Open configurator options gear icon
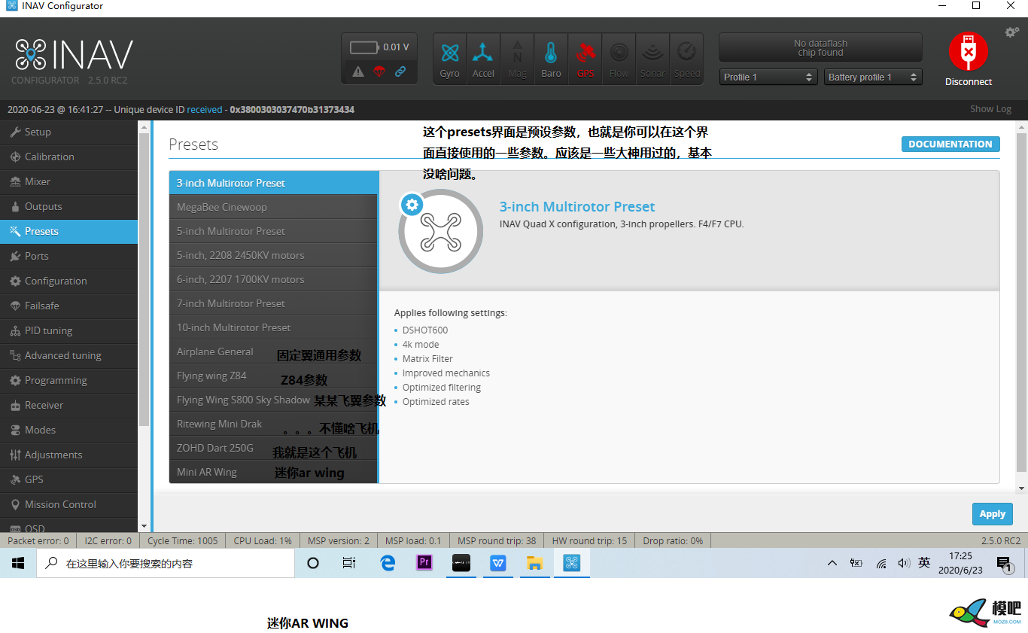The width and height of the screenshot is (1028, 633). click(1012, 32)
